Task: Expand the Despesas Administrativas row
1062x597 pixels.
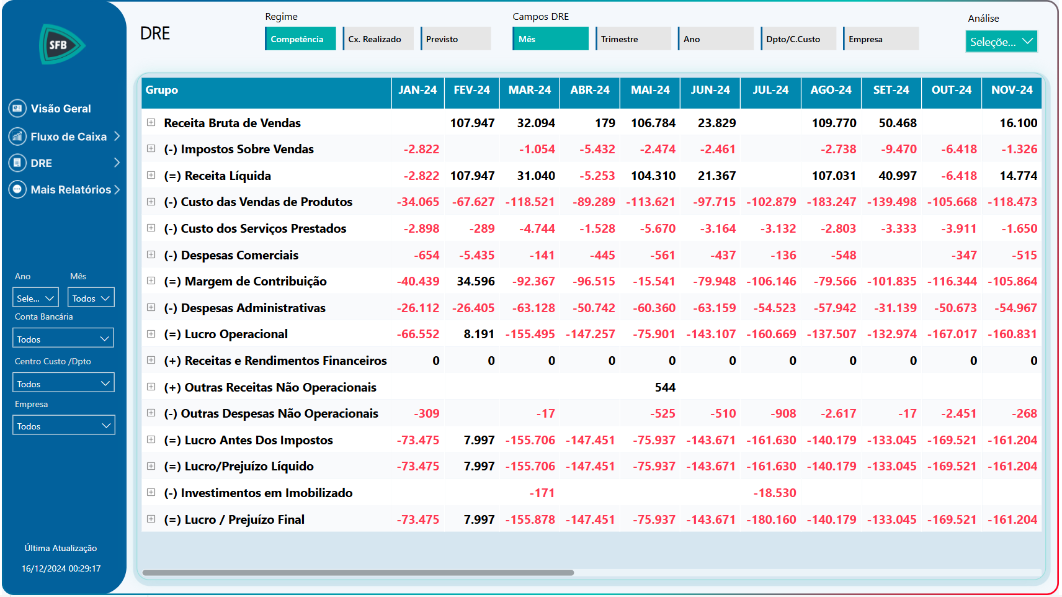Action: tap(151, 307)
